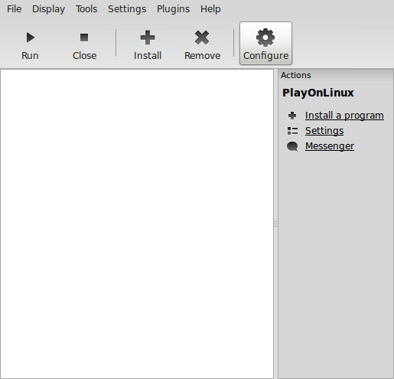The height and width of the screenshot is (379, 394).
Task: Click the panel splitter handle
Action: (275, 224)
